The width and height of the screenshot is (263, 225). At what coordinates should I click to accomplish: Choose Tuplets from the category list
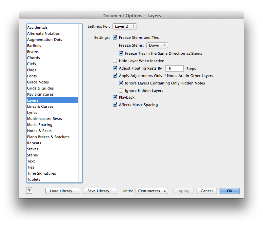click(34, 179)
